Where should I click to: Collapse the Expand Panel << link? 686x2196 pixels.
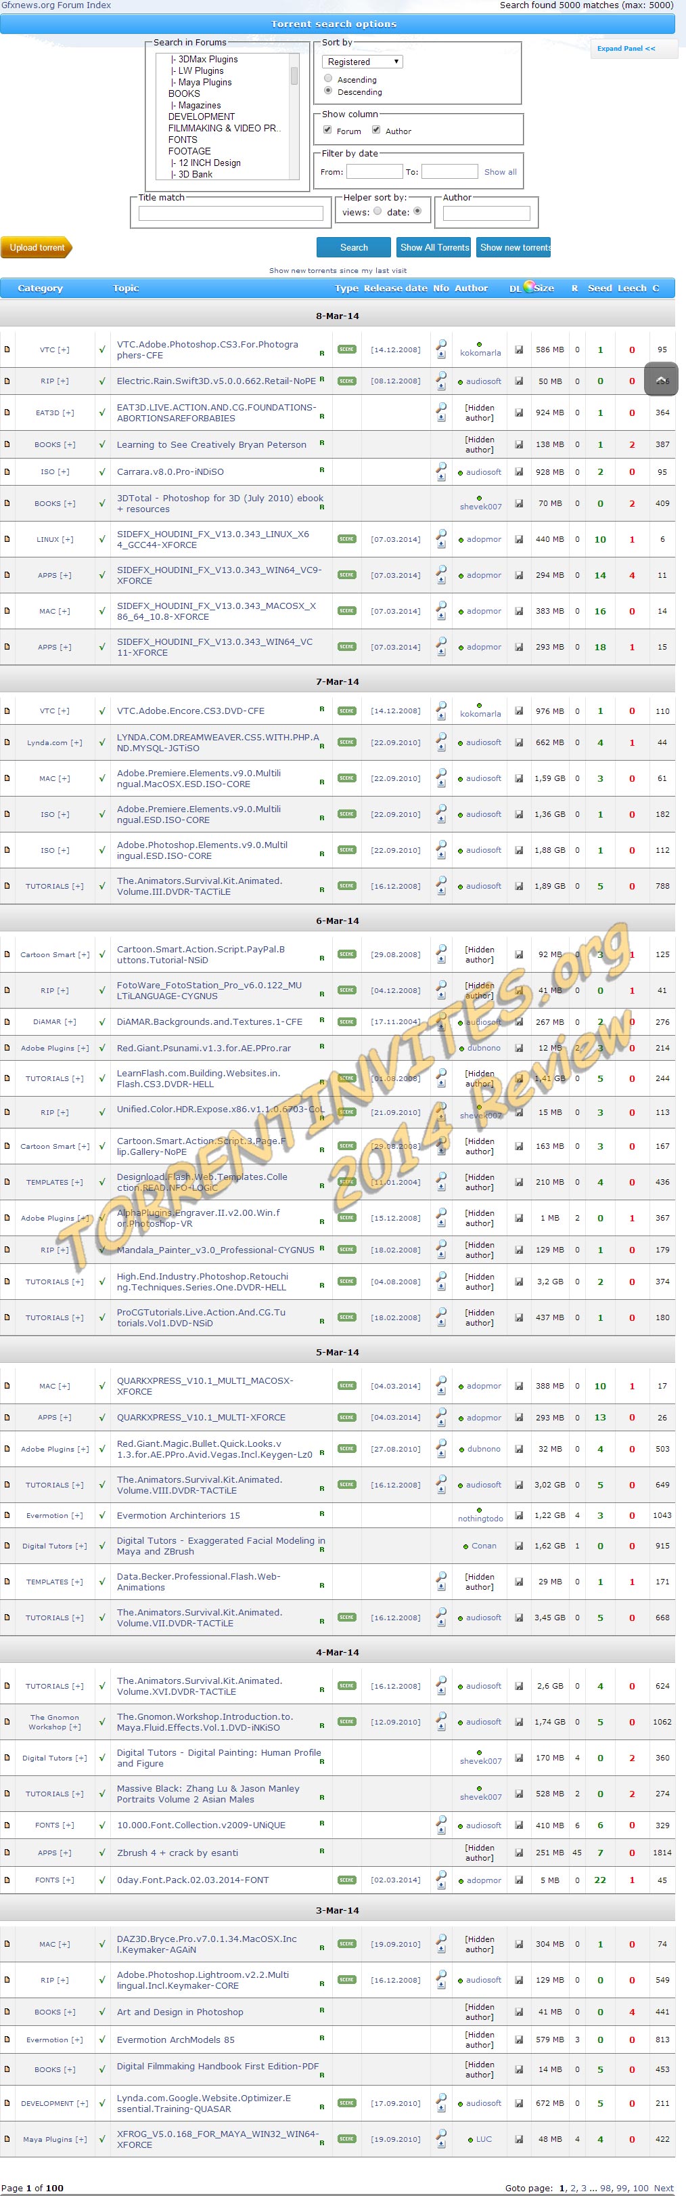626,49
